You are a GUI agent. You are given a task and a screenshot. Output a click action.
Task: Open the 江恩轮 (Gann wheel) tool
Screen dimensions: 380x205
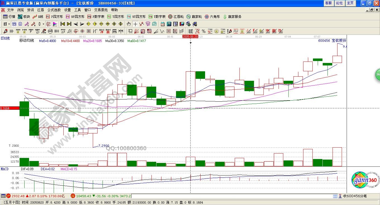tap(176, 17)
